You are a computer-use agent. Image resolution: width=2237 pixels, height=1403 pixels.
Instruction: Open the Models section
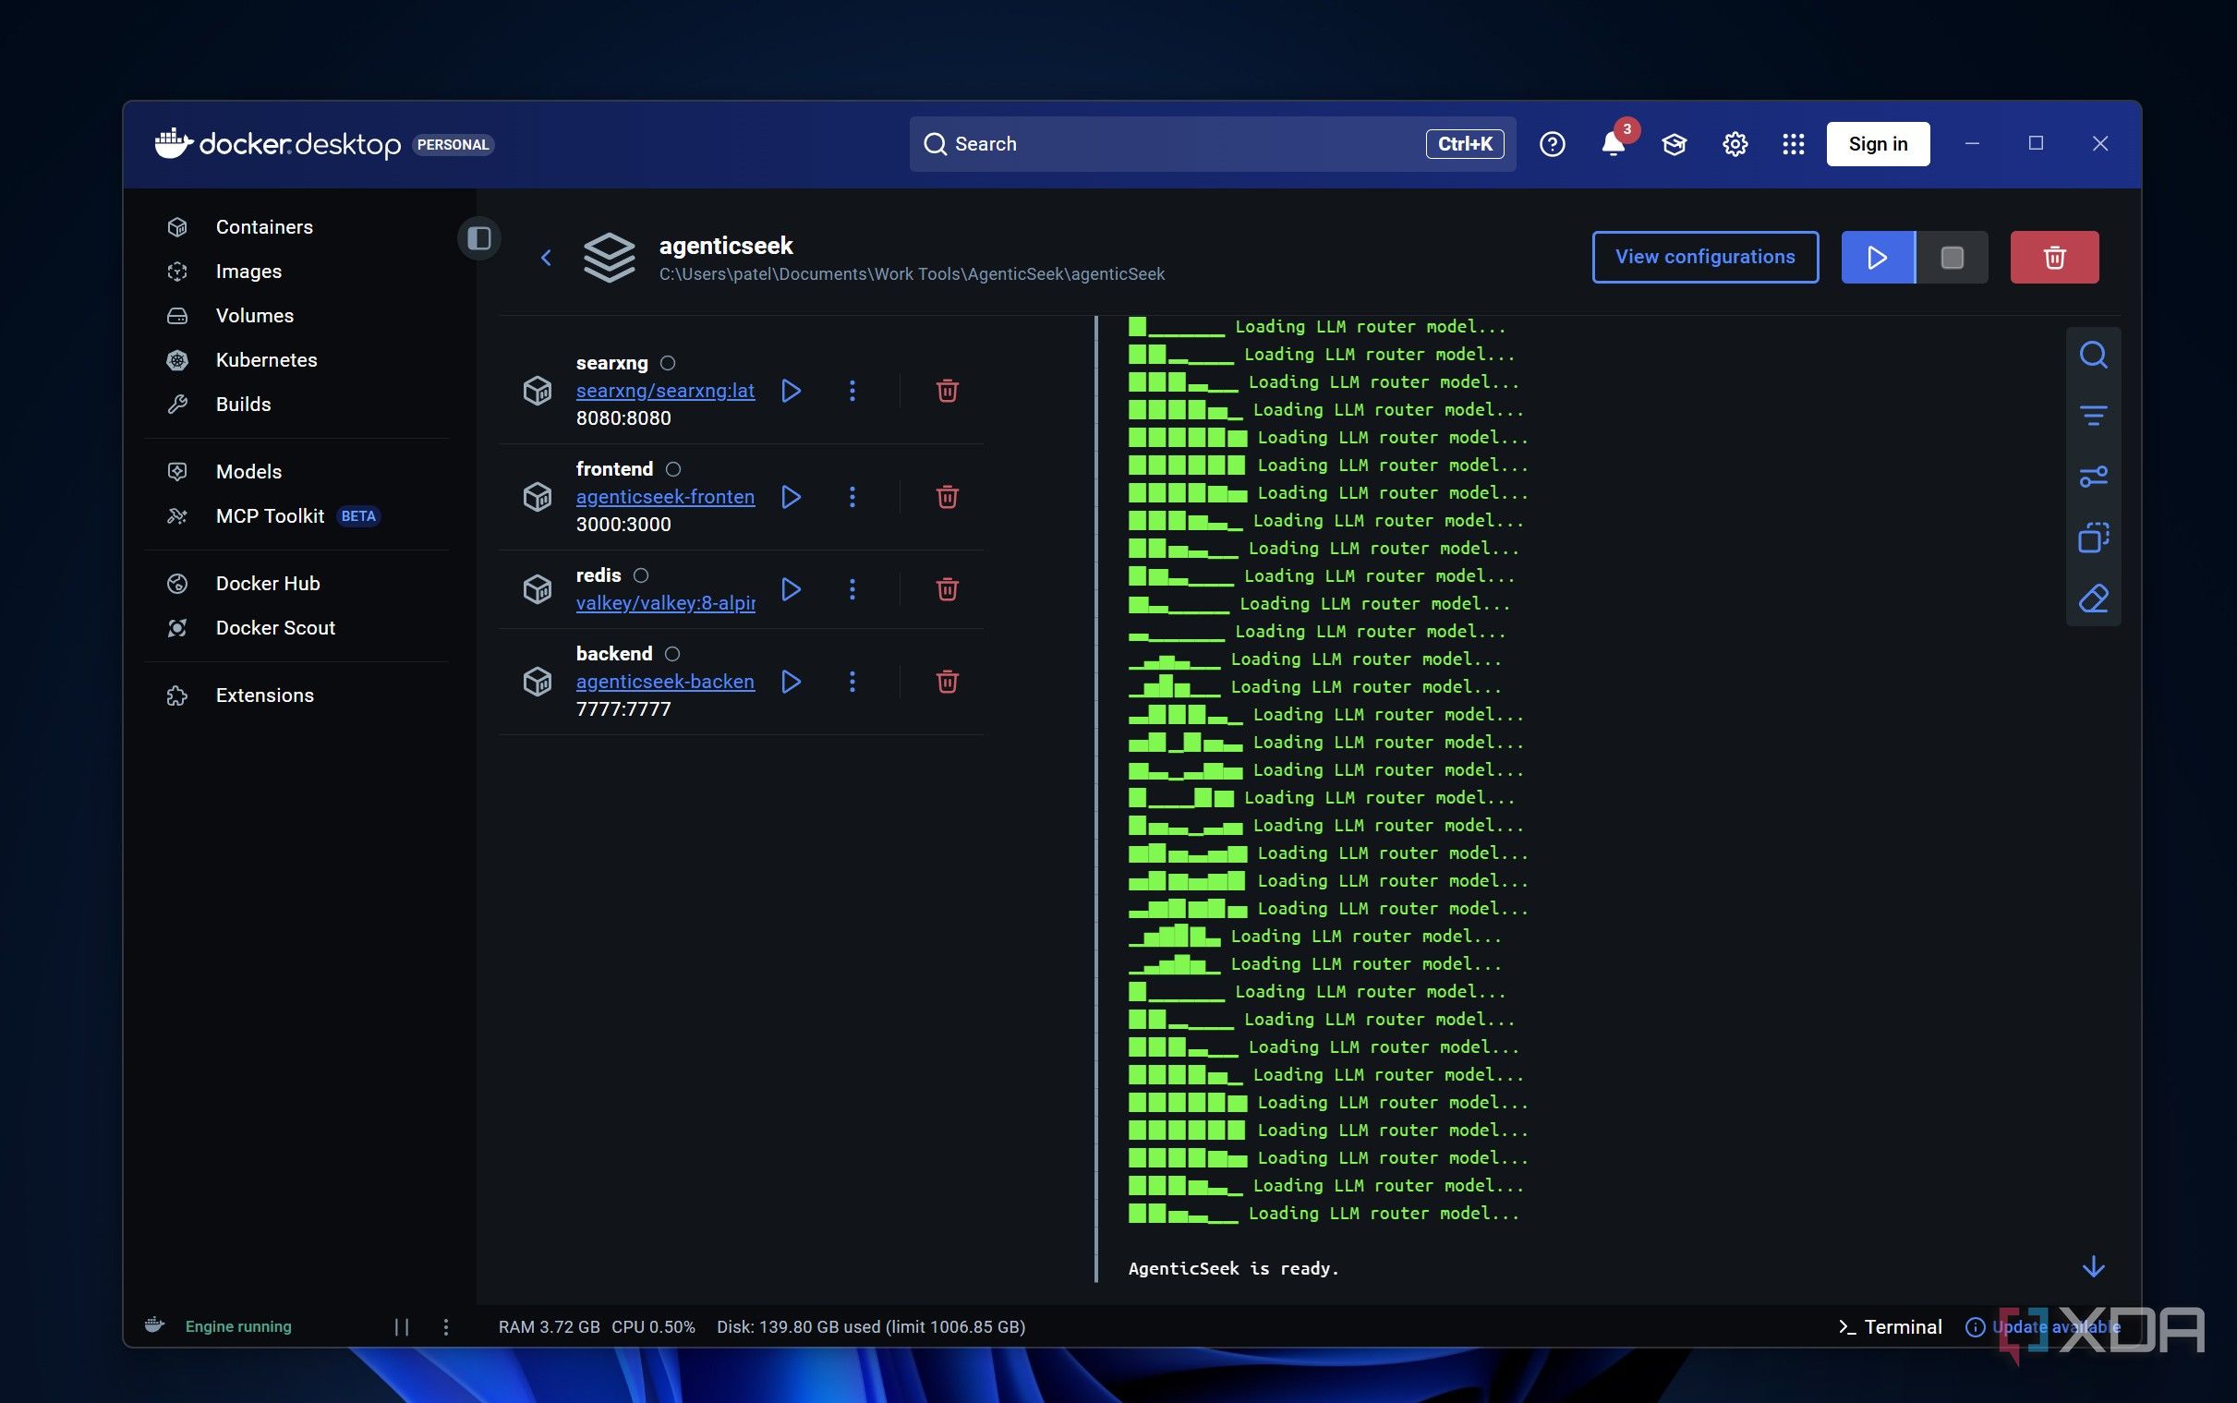(x=248, y=471)
